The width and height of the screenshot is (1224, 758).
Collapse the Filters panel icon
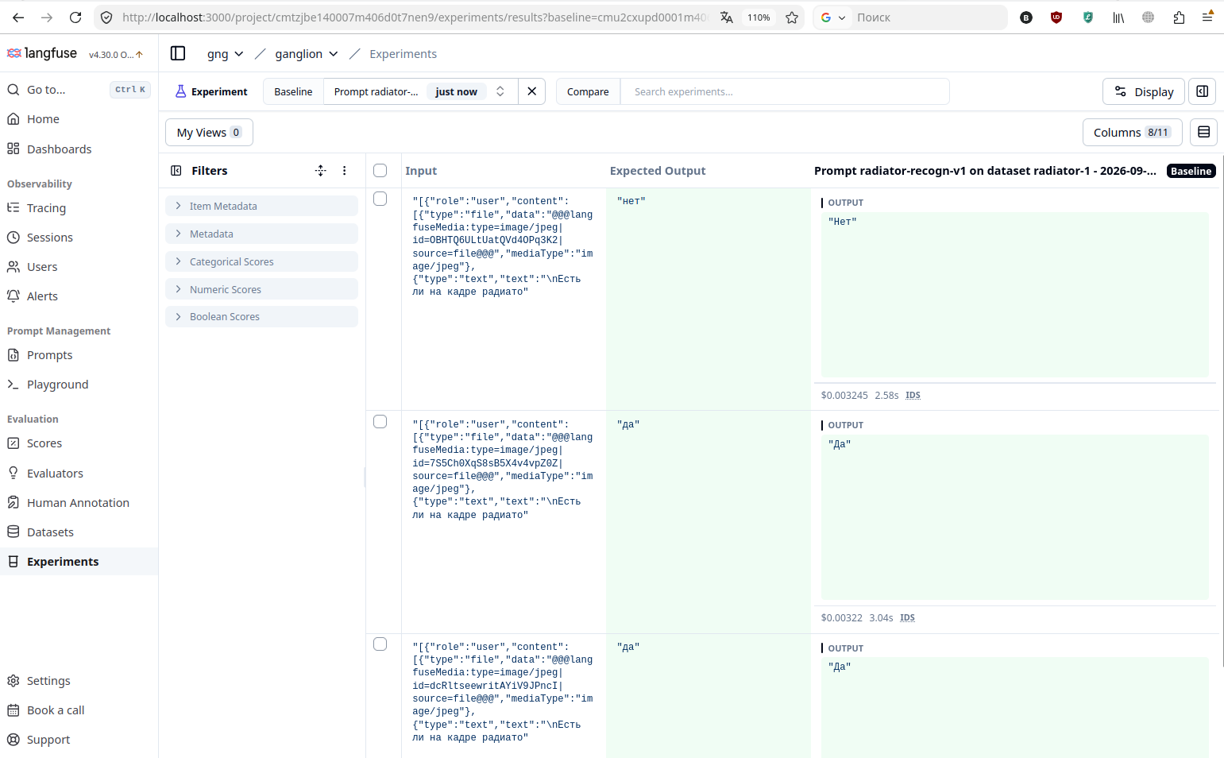coord(176,171)
